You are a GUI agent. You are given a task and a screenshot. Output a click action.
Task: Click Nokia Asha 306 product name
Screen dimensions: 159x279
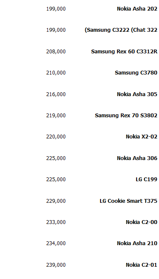(x=137, y=158)
